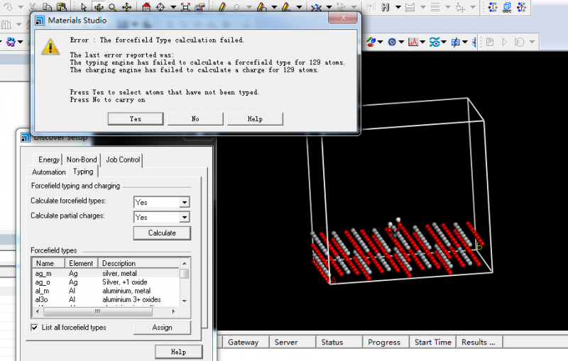Click the sketch atom pencil tool
The height and width of the screenshot is (361, 568).
222,6
